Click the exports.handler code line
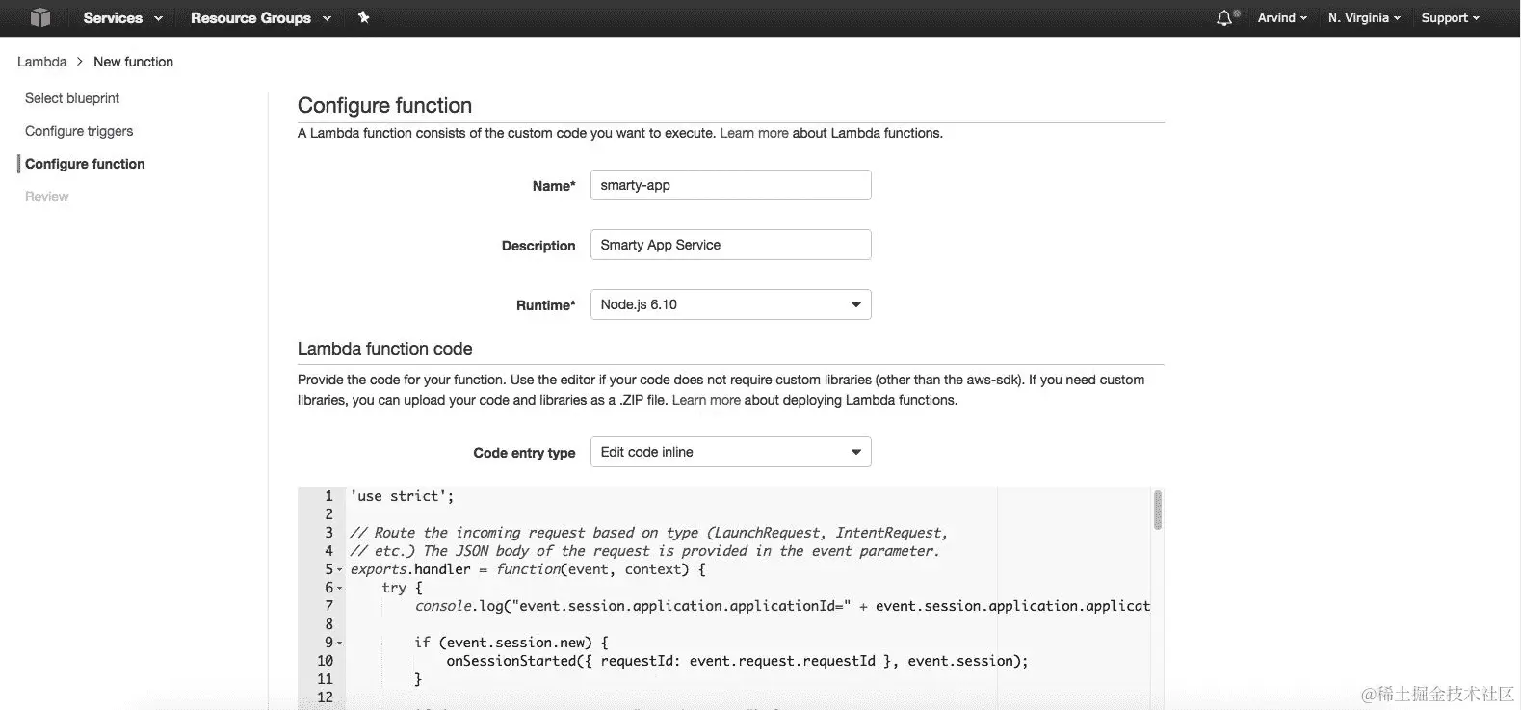 point(528,569)
